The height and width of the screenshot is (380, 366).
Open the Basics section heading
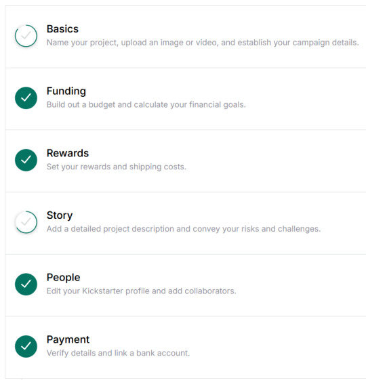62,29
